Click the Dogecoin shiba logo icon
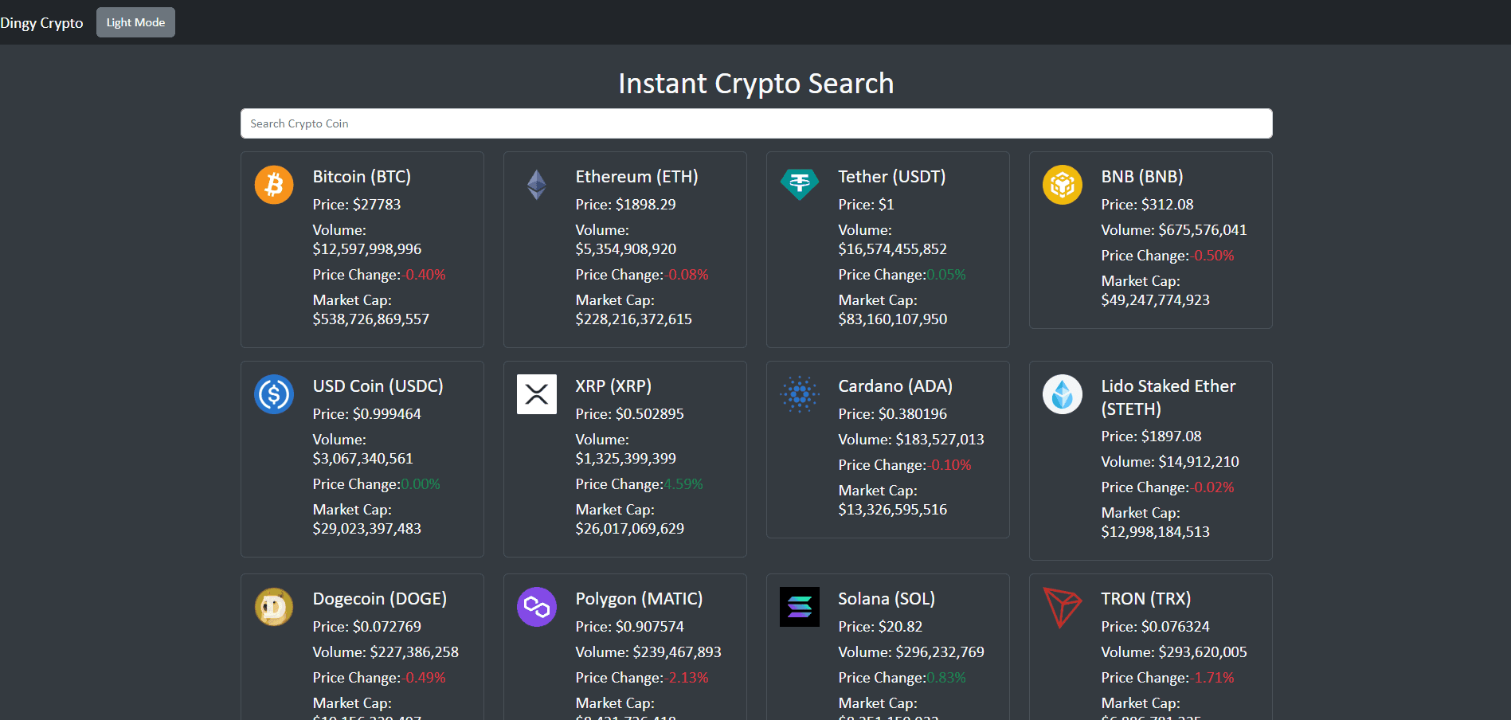 pyautogui.click(x=273, y=606)
